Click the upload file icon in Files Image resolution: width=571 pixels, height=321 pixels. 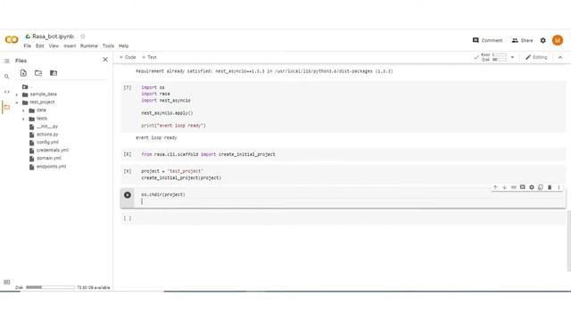click(23, 73)
